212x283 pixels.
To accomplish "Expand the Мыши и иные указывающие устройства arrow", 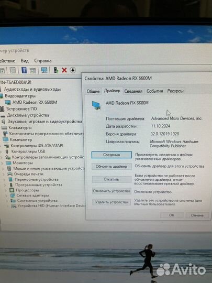I will pos(3,169).
